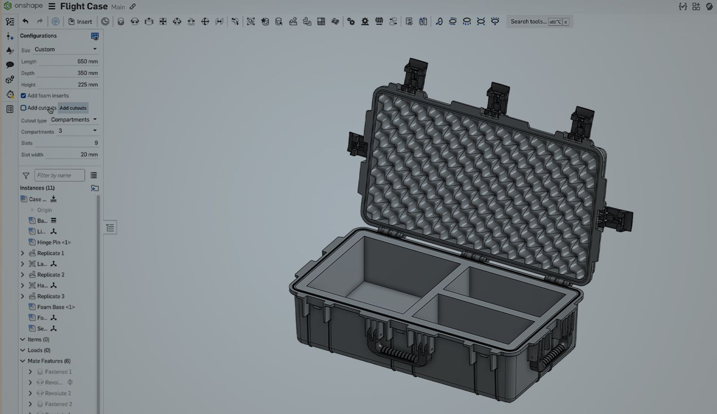The image size is (717, 414).
Task: Enable the Add cutouts checkbox
Action: click(23, 108)
